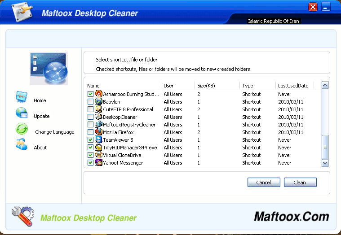The width and height of the screenshot is (341, 235).
Task: Sort list by Type column header
Action: click(x=257, y=86)
